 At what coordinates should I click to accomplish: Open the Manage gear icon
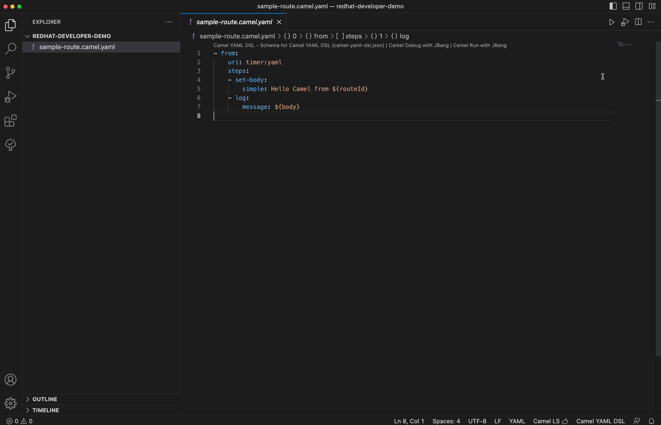pyautogui.click(x=11, y=404)
